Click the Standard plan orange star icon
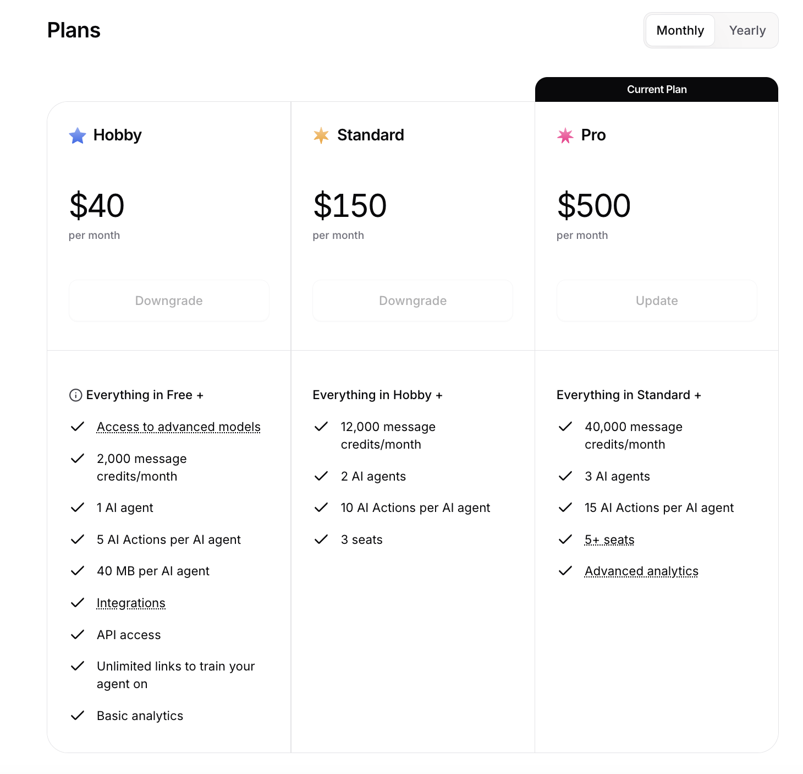 coord(321,135)
